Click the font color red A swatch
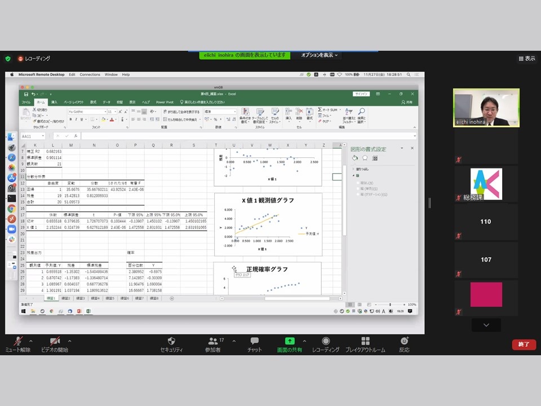 point(112,120)
